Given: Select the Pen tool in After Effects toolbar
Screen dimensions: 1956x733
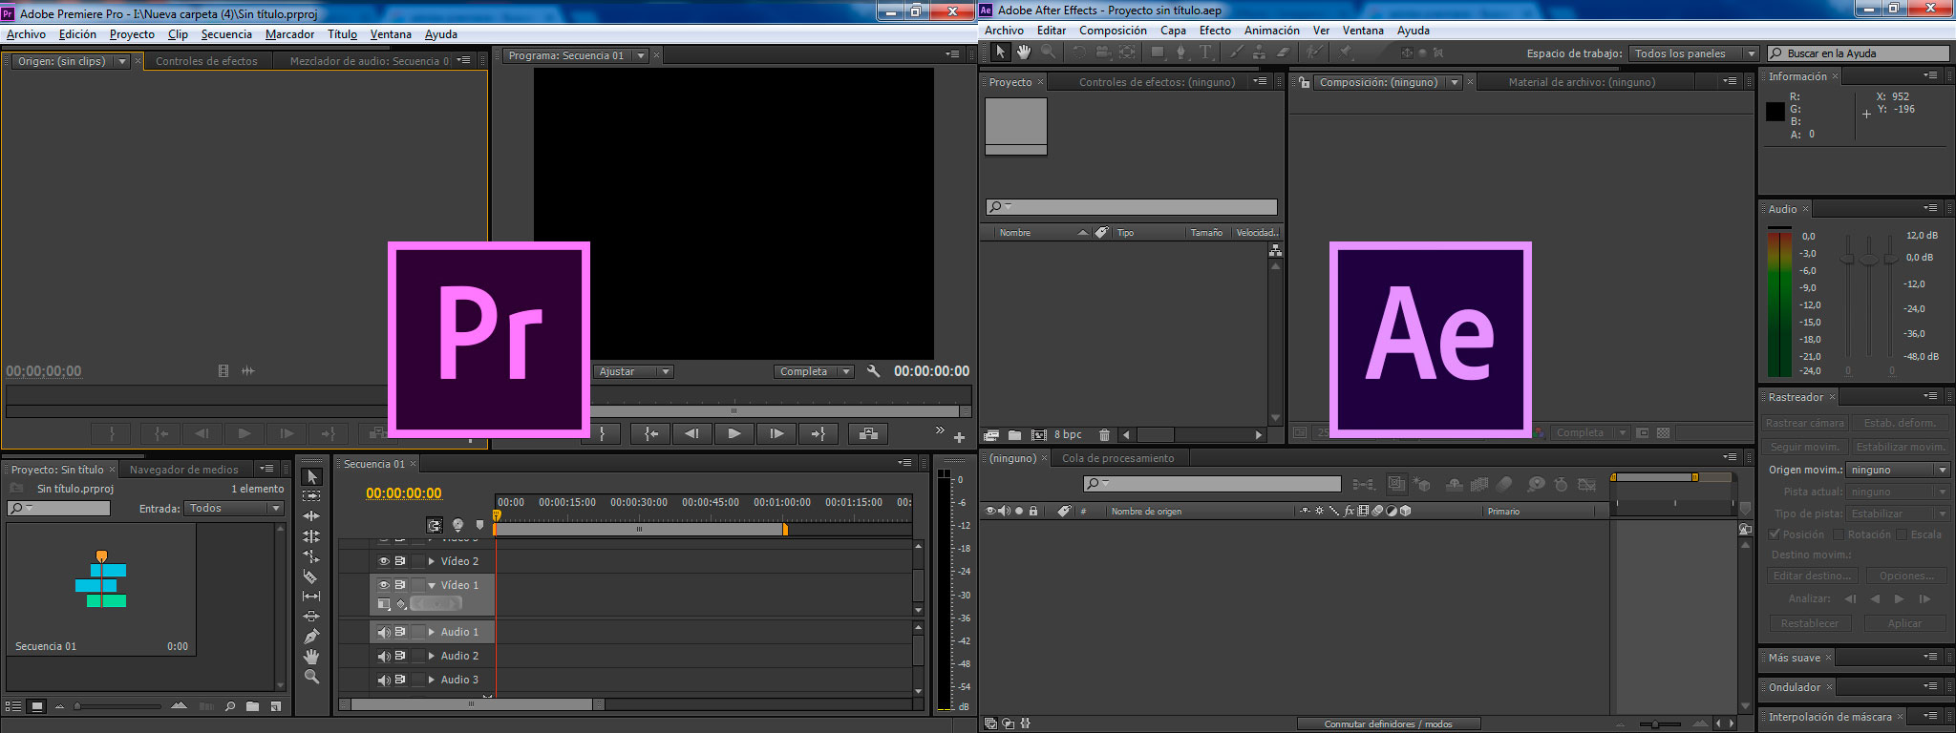Looking at the screenshot, I should tap(1181, 52).
